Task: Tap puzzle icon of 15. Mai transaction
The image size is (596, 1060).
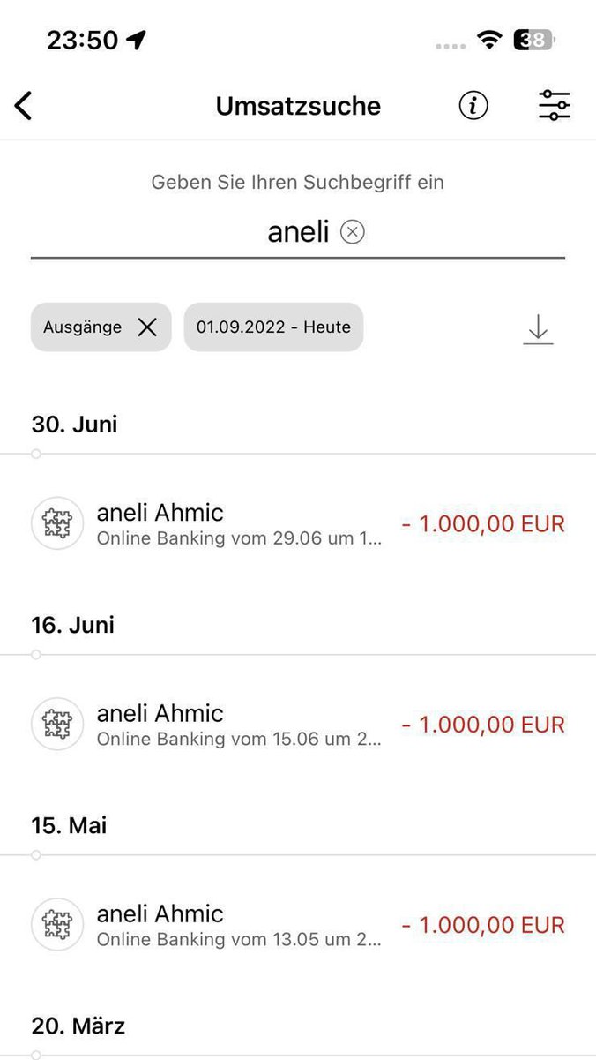Action: tap(57, 925)
